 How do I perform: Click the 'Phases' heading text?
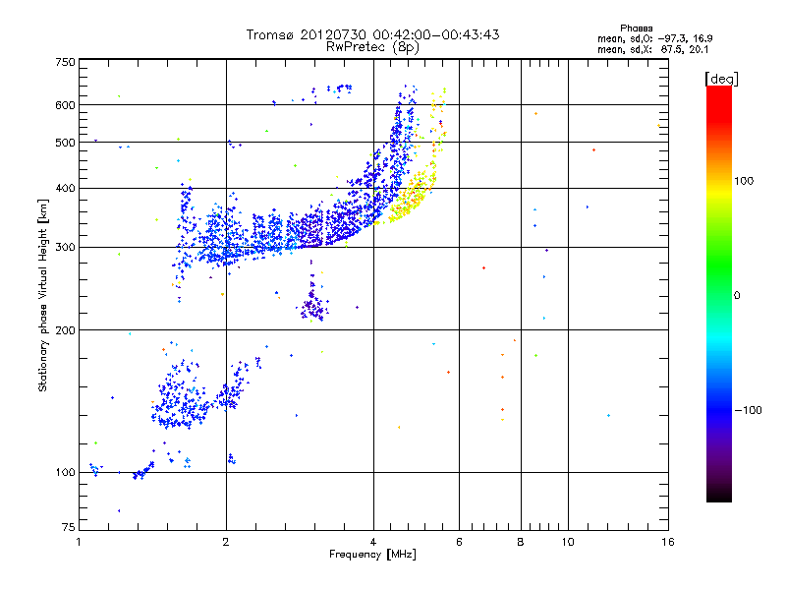[636, 29]
